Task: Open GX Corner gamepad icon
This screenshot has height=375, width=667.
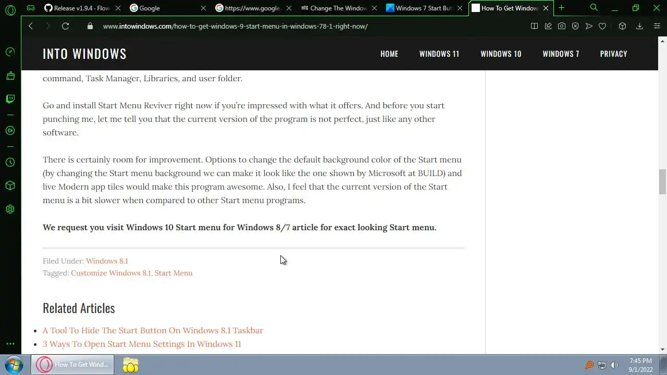Action: [x=31, y=8]
